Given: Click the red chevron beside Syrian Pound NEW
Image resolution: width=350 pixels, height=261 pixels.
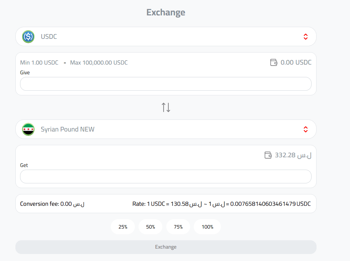Looking at the screenshot, I should [305, 129].
